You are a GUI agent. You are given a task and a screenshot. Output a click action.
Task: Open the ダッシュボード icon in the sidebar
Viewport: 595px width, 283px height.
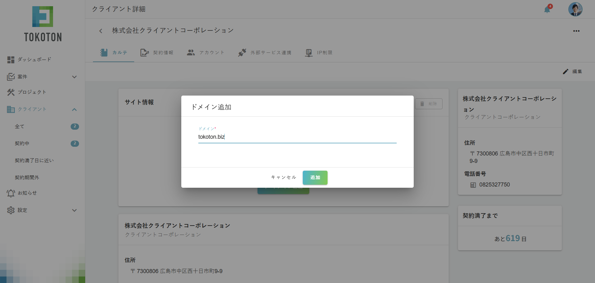point(11,60)
